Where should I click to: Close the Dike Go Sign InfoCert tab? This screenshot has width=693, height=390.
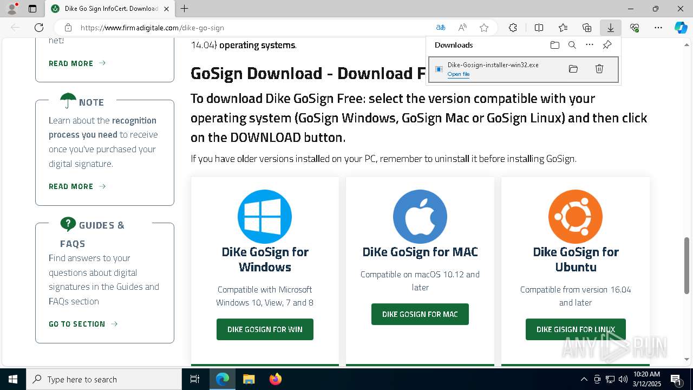pos(167,9)
